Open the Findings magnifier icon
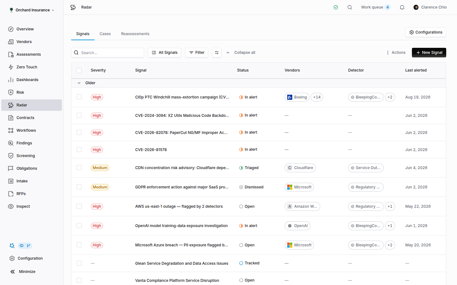This screenshot has width=457, height=285. [x=11, y=143]
